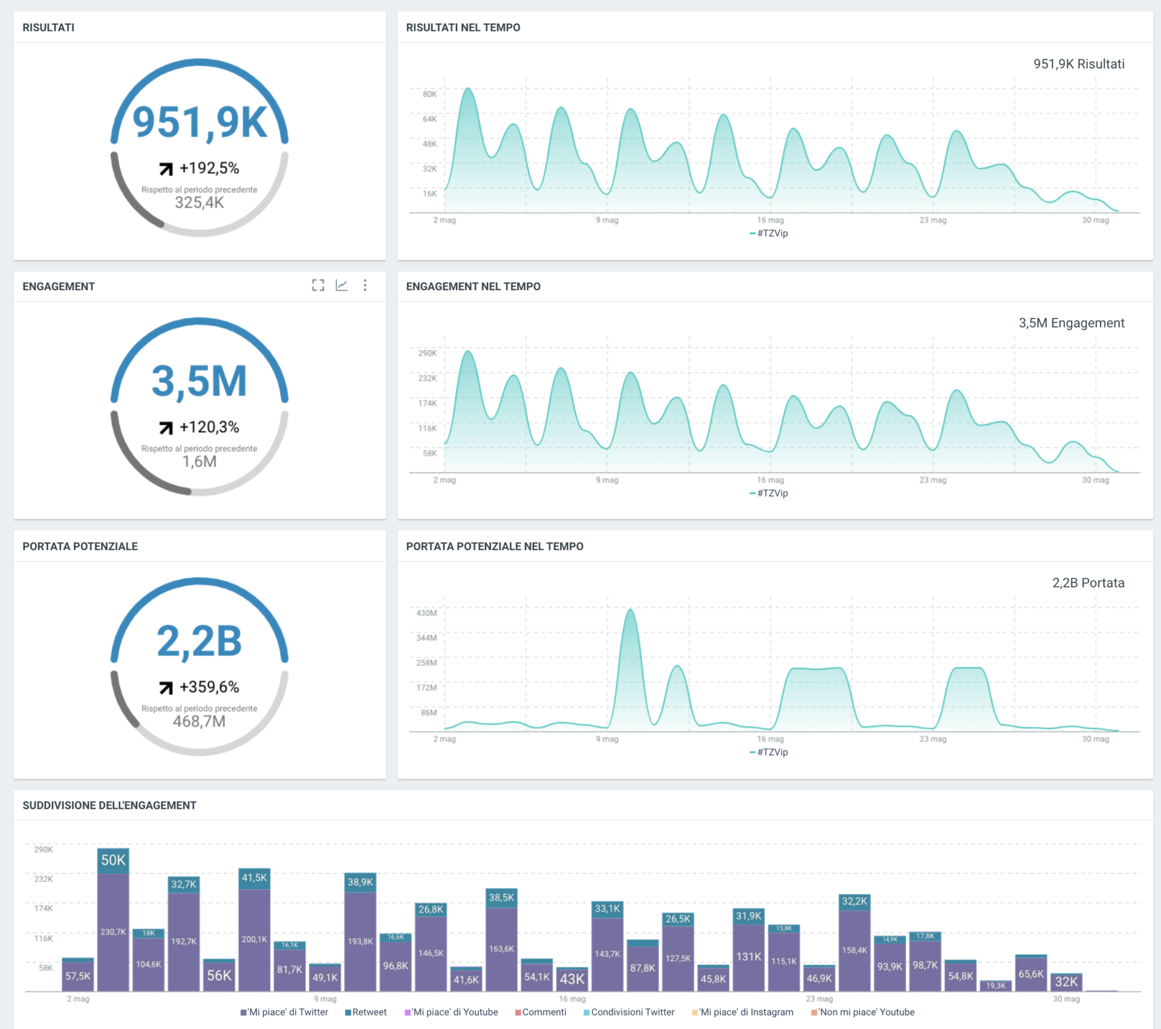The height and width of the screenshot is (1029, 1161).
Task: Click the '16 mag' axis label in Portata chart
Action: (x=770, y=739)
